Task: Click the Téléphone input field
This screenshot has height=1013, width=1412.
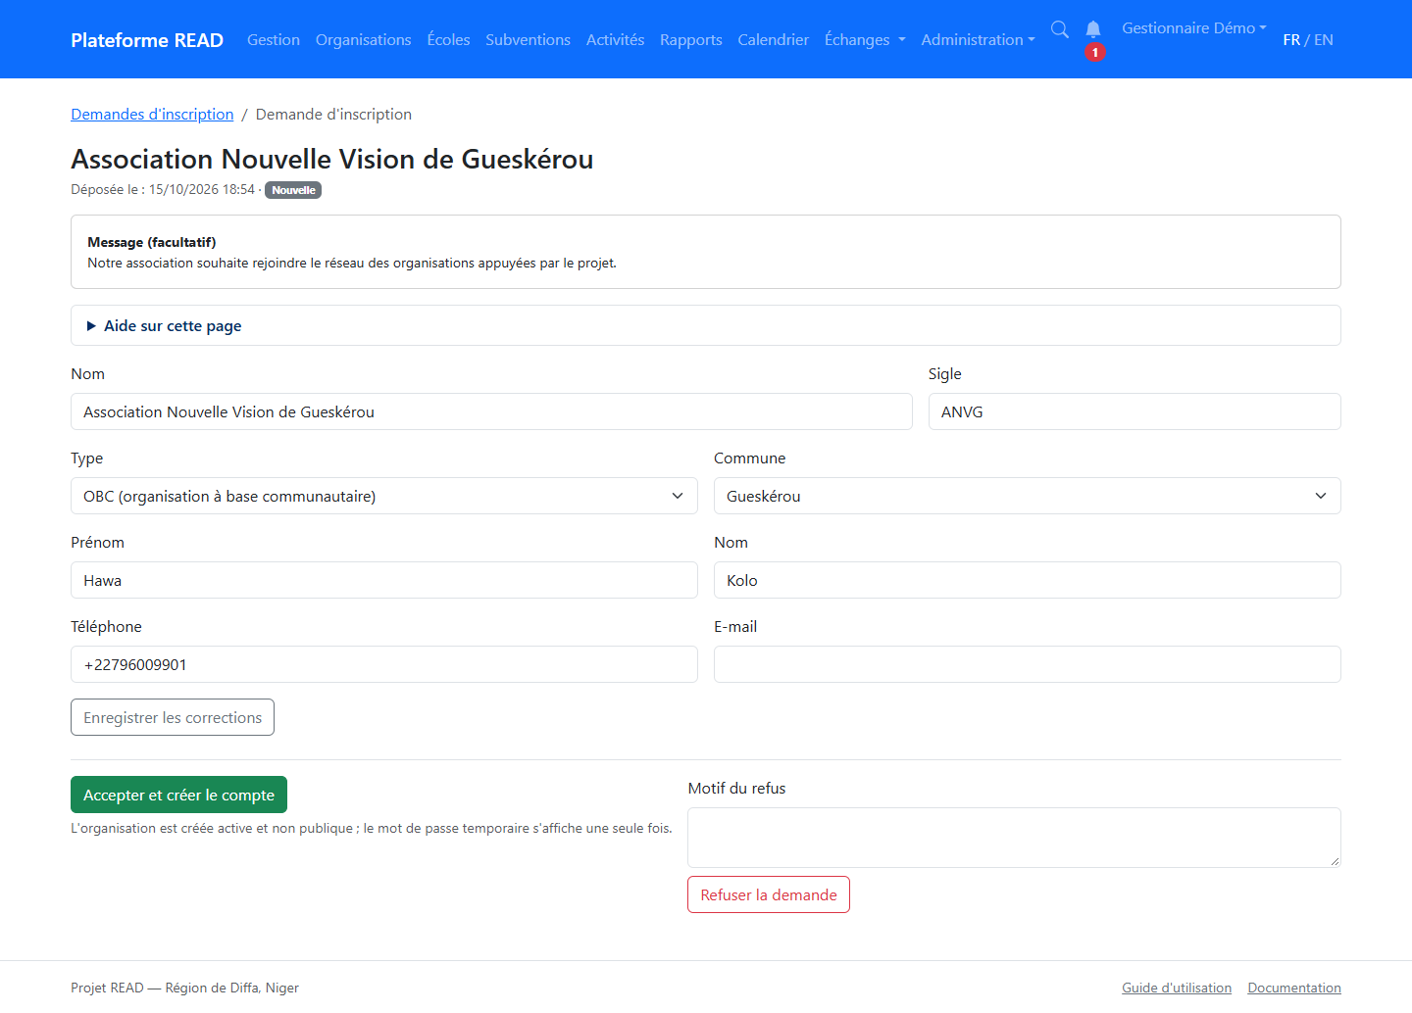Action: [x=384, y=664]
